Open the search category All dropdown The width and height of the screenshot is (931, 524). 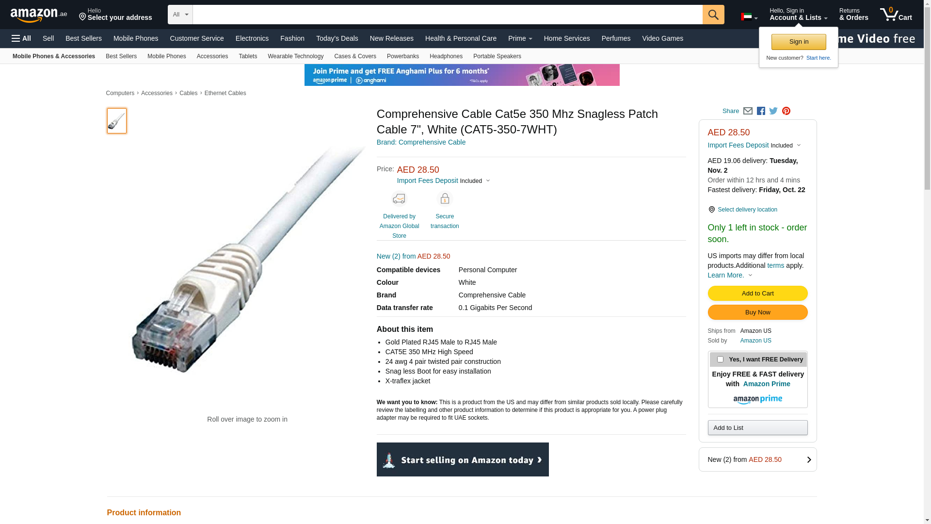tap(180, 15)
